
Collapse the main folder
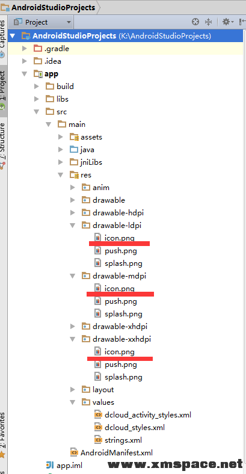tap(49, 125)
